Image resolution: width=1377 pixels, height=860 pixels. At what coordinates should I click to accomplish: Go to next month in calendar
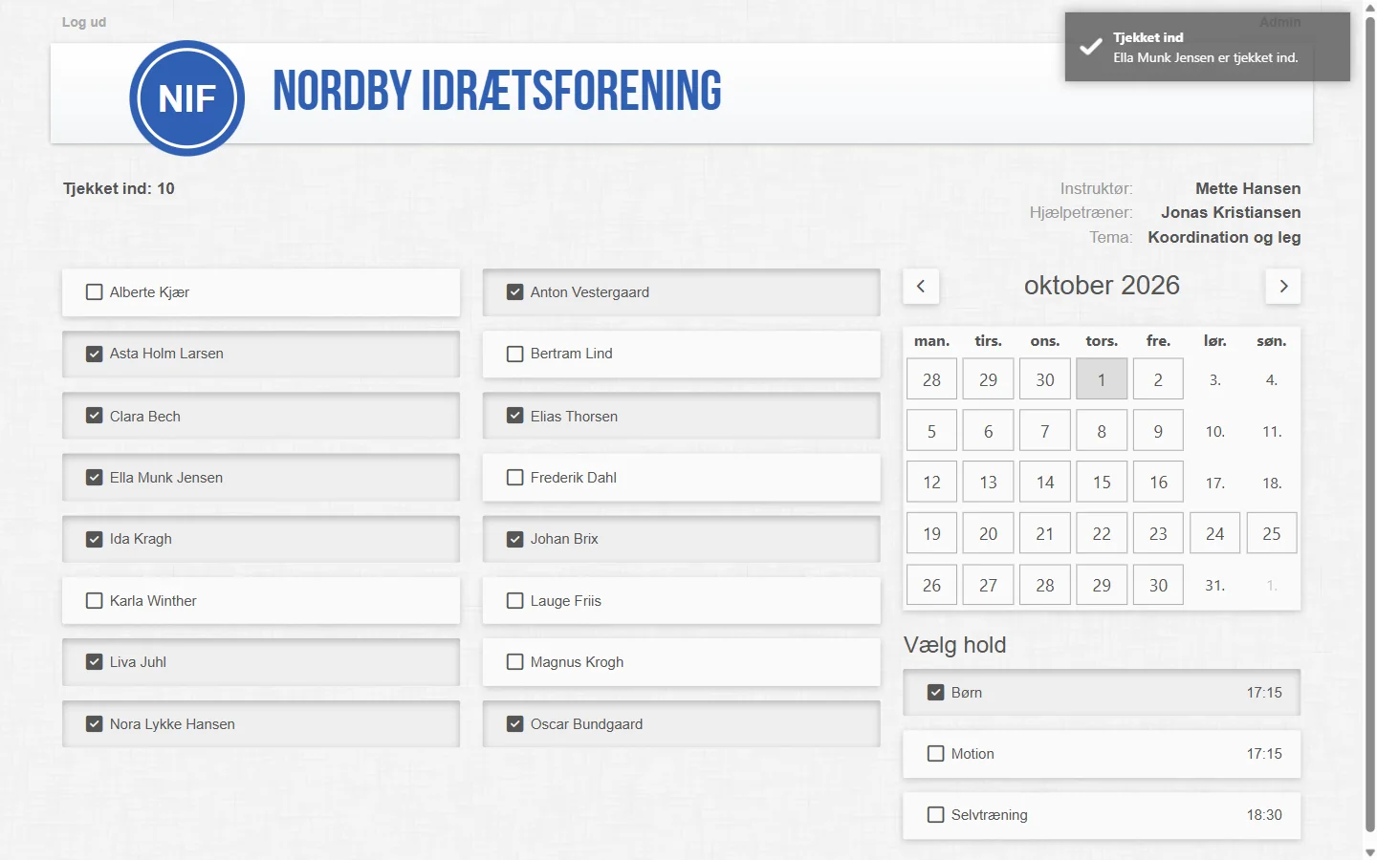[x=1283, y=286]
